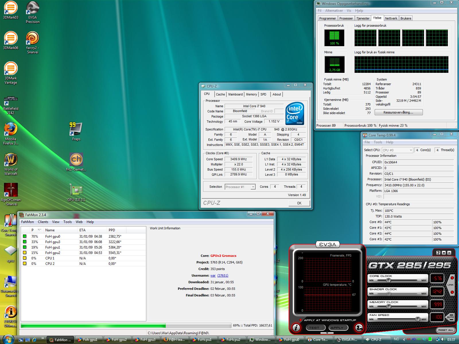Viewport: 459px width, 344px height.
Task: Switch to F@H tea... Firefox taskbar button
Action: [175, 340]
